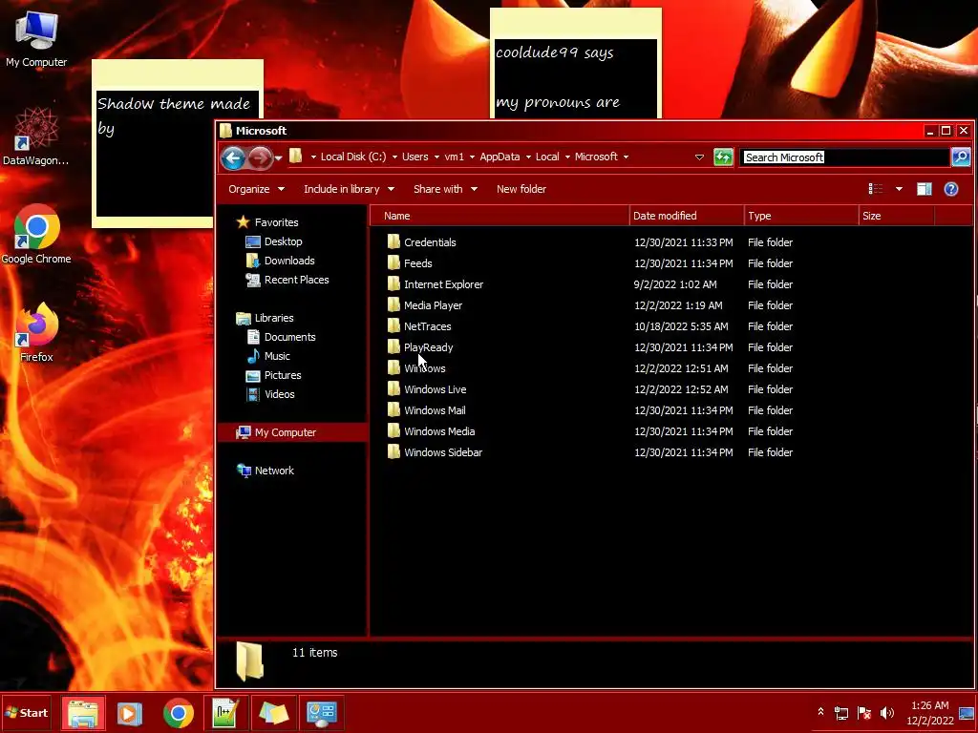Image resolution: width=978 pixels, height=733 pixels.
Task: Click Windows Explorer taskbar icon
Action: [83, 713]
